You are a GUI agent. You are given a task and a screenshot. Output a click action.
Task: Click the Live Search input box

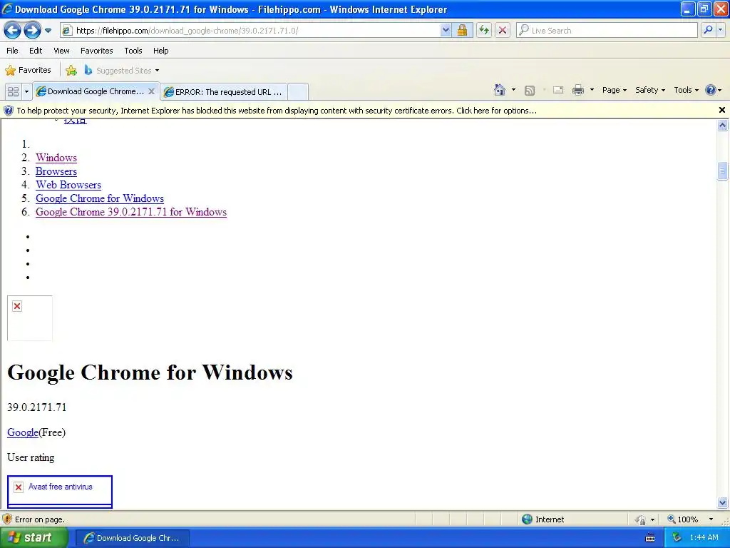pos(607,31)
